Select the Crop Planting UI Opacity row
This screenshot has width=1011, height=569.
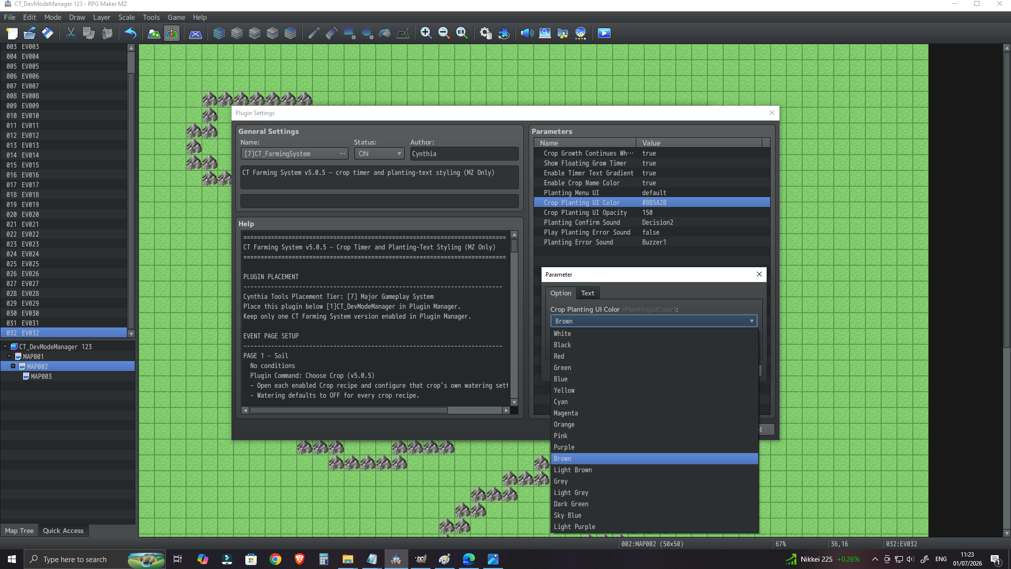[x=652, y=212]
